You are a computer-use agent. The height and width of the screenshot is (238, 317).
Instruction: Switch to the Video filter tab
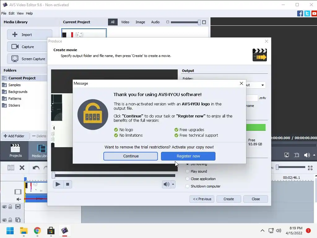[125, 22]
